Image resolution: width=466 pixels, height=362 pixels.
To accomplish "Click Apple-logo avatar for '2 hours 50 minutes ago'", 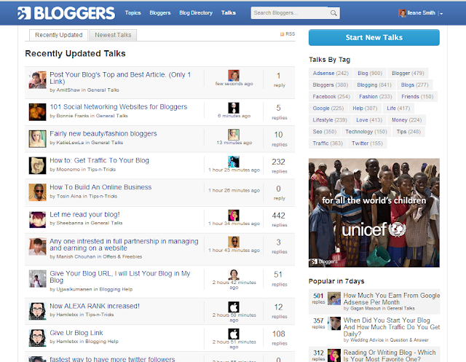I will [x=234, y=307].
